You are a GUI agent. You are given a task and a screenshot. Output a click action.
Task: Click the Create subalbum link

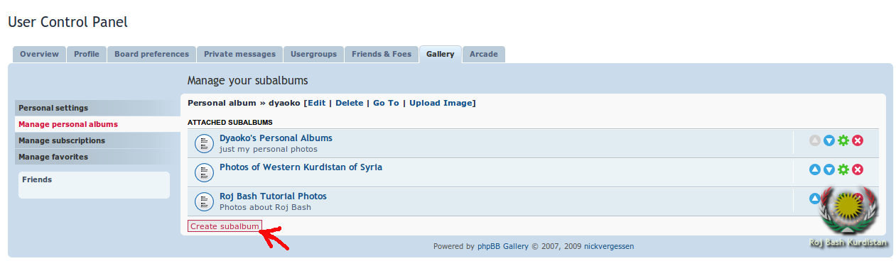[x=225, y=226]
